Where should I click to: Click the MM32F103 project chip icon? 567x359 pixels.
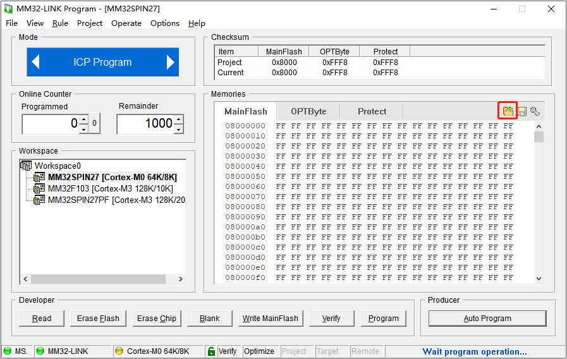[39, 189]
